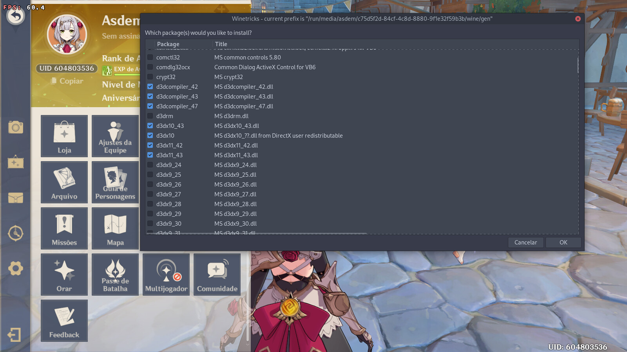This screenshot has width=627, height=352.
Task: Open the mail envelope icon
Action: point(16,198)
